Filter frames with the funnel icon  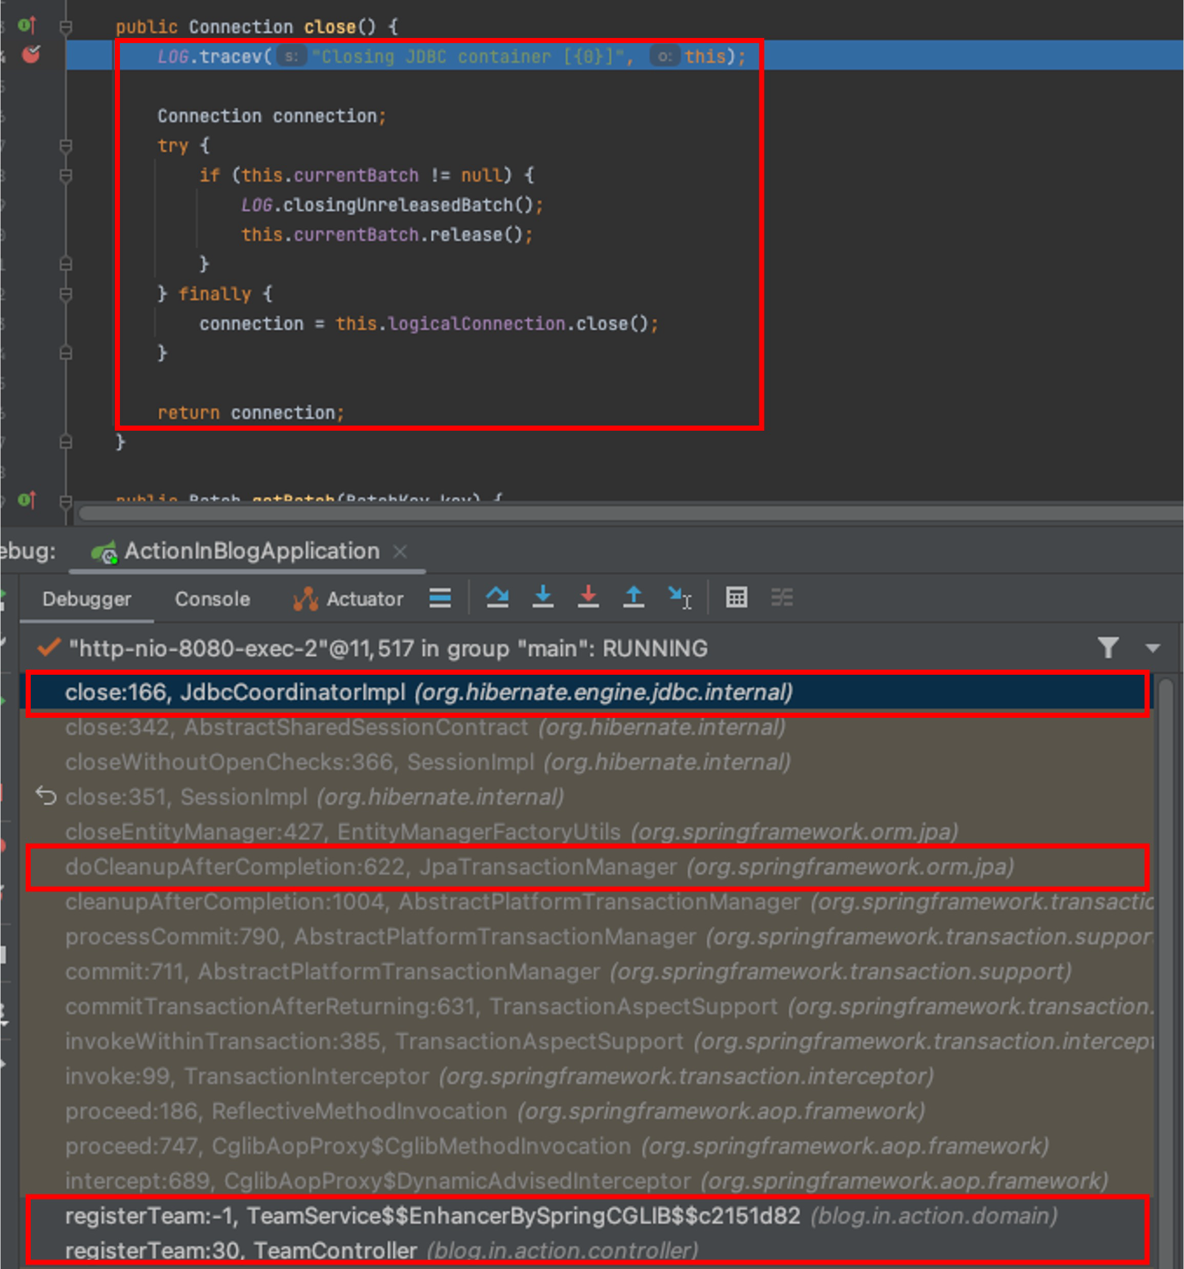(1108, 648)
